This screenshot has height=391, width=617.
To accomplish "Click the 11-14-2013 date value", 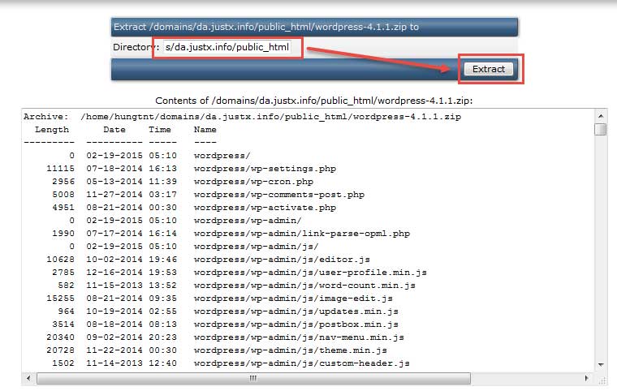I will click(x=114, y=363).
